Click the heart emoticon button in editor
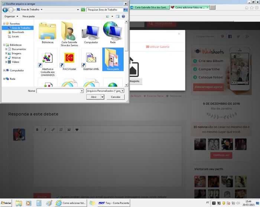 click(x=77, y=130)
